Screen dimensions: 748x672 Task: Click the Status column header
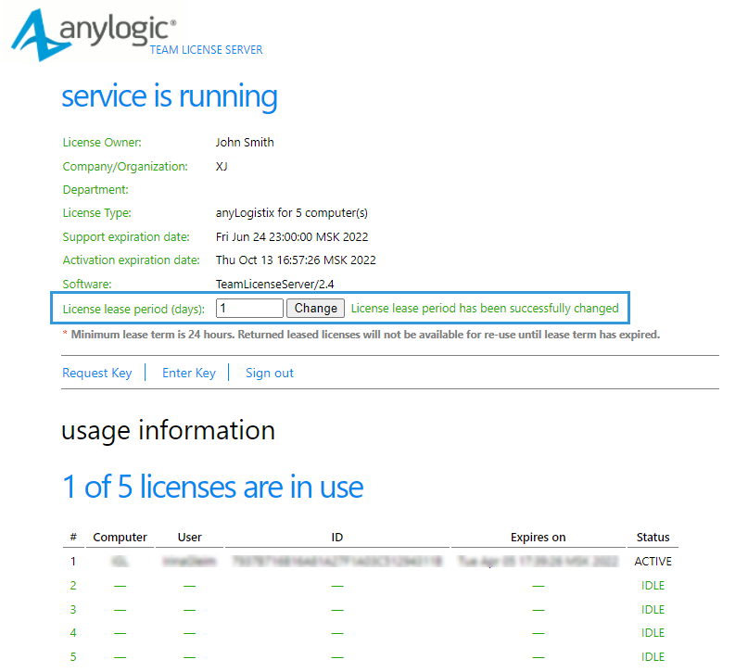coord(653,537)
